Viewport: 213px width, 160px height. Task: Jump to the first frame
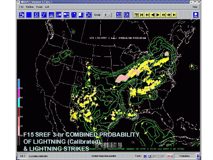click(141, 15)
